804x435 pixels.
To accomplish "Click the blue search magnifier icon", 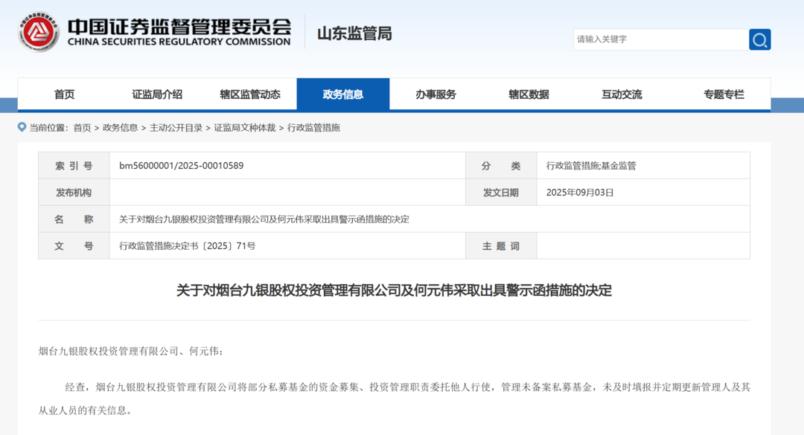I will tap(759, 39).
